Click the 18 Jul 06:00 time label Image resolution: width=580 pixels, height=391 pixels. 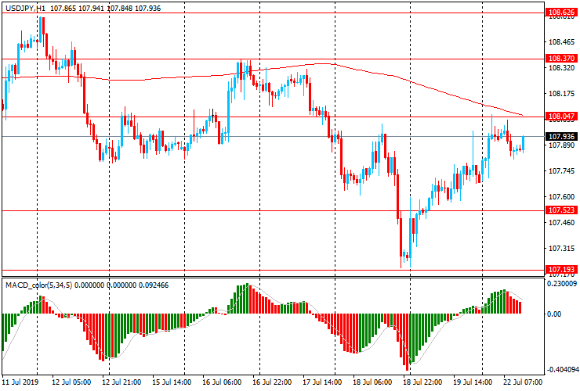point(372,382)
